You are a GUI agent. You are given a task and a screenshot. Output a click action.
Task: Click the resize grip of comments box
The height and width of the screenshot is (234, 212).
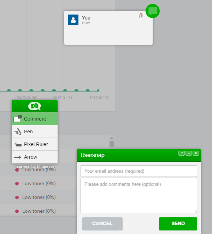point(195,211)
